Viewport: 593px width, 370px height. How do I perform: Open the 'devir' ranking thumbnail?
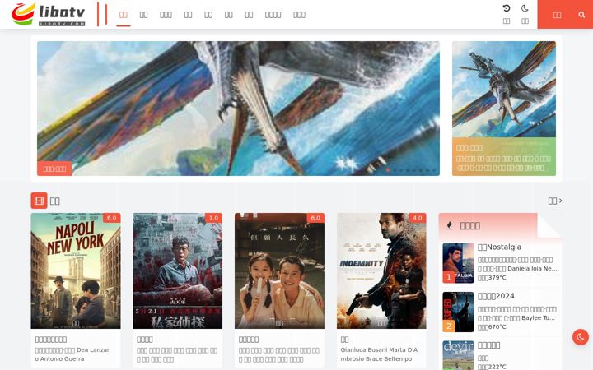pyautogui.click(x=458, y=355)
